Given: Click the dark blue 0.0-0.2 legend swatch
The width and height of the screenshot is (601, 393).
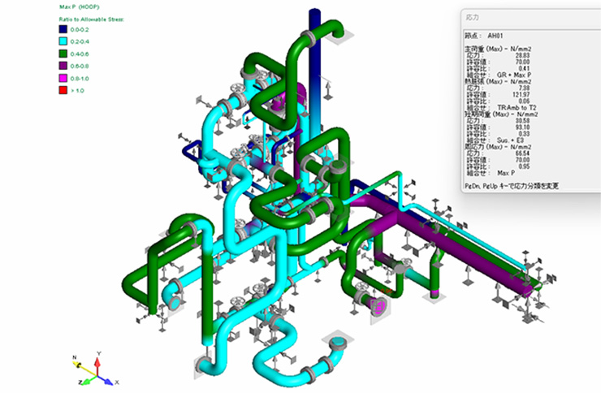Looking at the screenshot, I should pos(63,28).
